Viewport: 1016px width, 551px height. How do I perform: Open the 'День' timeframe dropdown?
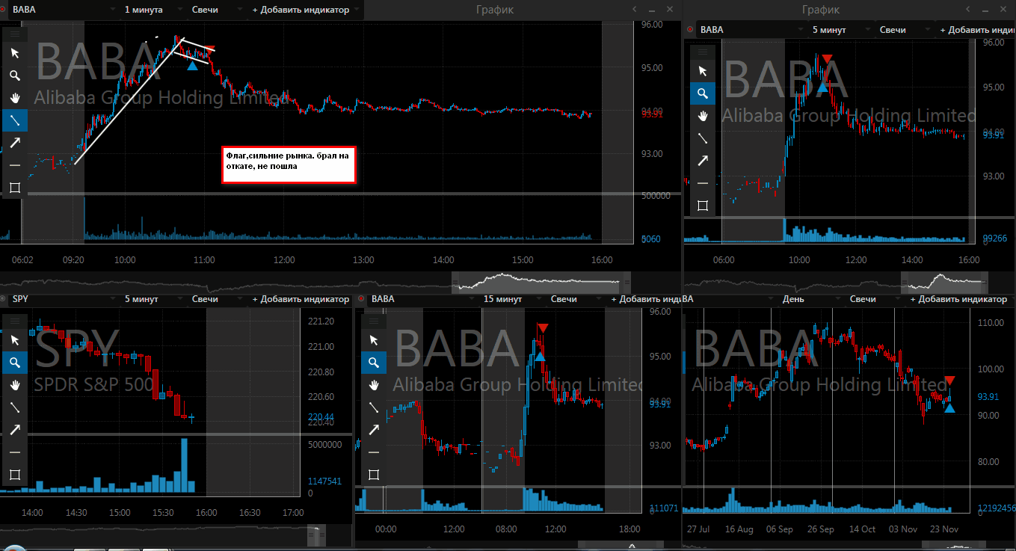[x=810, y=299]
